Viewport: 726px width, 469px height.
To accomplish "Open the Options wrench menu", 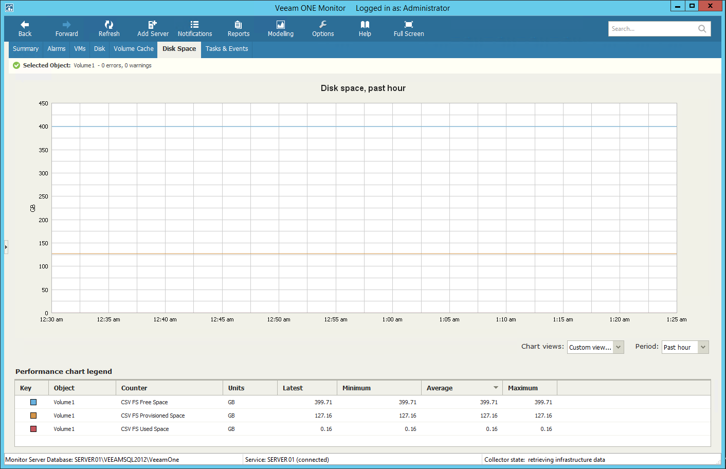I will tap(323, 29).
